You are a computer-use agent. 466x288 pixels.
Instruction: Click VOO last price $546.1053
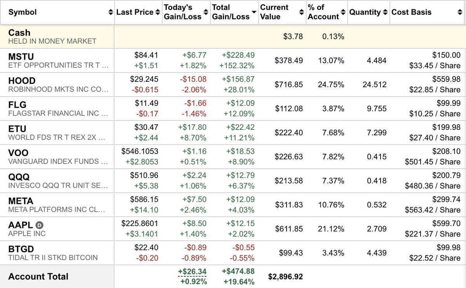[x=140, y=152]
